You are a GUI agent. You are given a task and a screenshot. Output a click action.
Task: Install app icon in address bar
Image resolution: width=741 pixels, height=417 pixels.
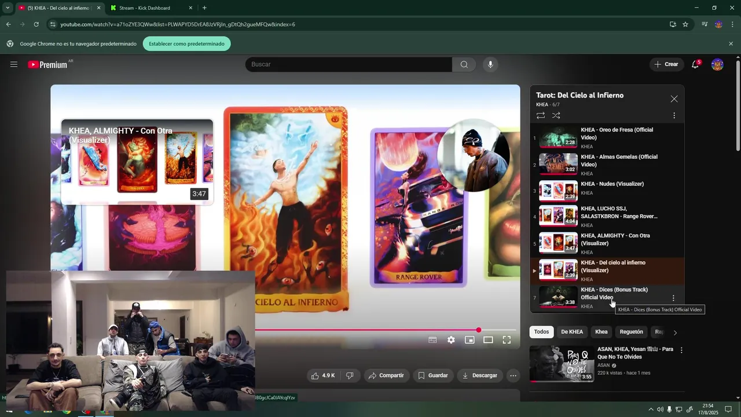(x=673, y=24)
